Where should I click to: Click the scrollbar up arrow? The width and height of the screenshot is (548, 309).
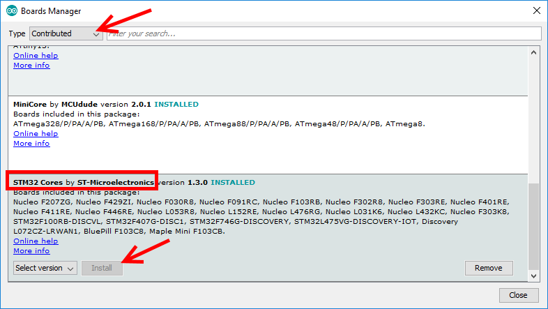(x=533, y=53)
